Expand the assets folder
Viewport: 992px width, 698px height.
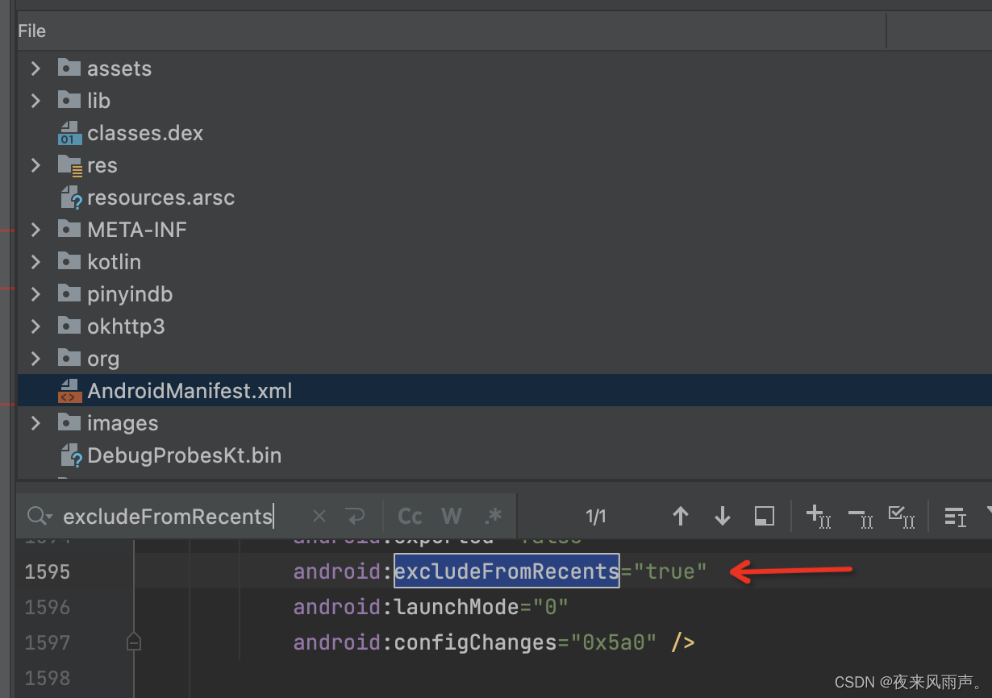coord(35,69)
